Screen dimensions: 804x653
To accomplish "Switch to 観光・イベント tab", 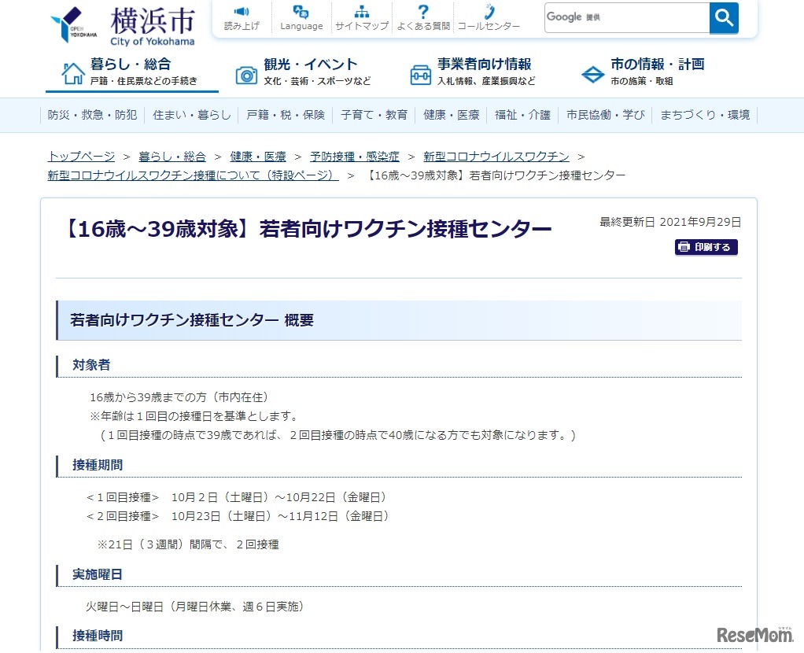I will (304, 72).
